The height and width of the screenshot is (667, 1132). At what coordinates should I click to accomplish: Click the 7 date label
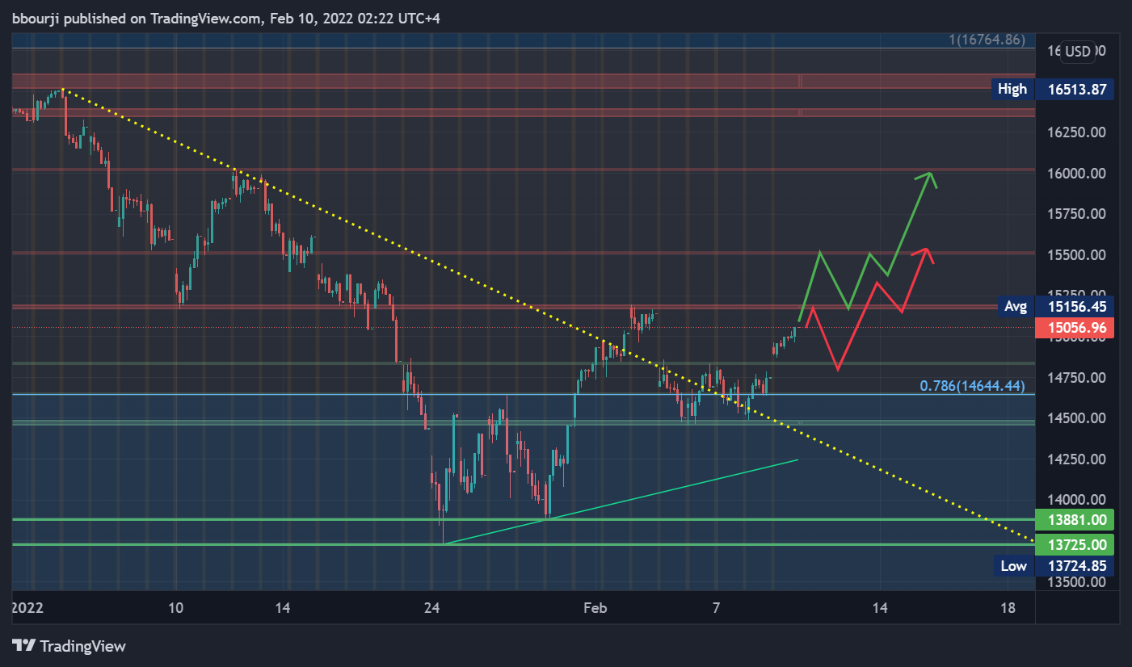click(716, 607)
